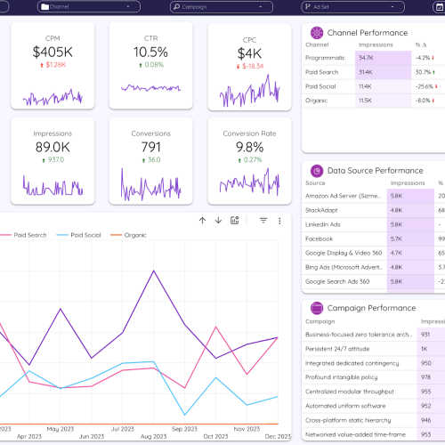Click the Google Search Ads 360 row
Screen dimensions: 445x445
tap(373, 281)
